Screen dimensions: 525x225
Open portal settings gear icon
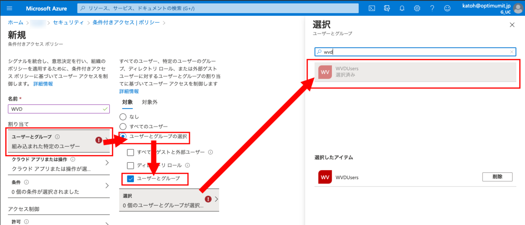pos(417,8)
